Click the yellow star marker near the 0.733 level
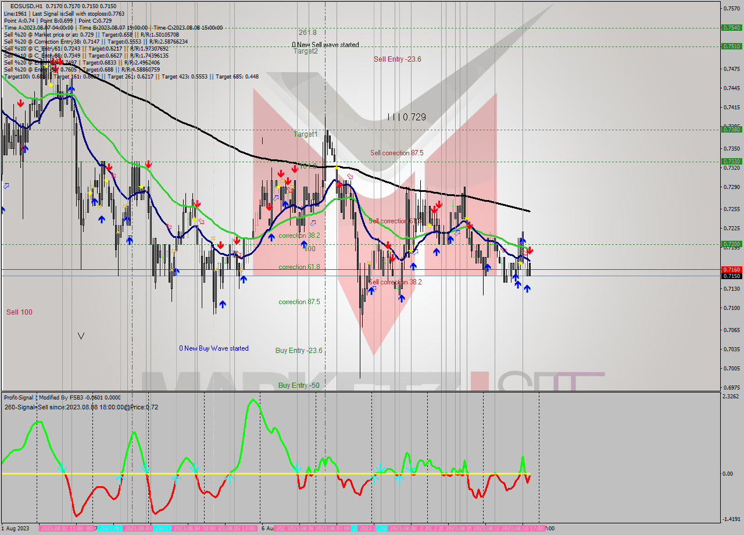 coord(336,167)
